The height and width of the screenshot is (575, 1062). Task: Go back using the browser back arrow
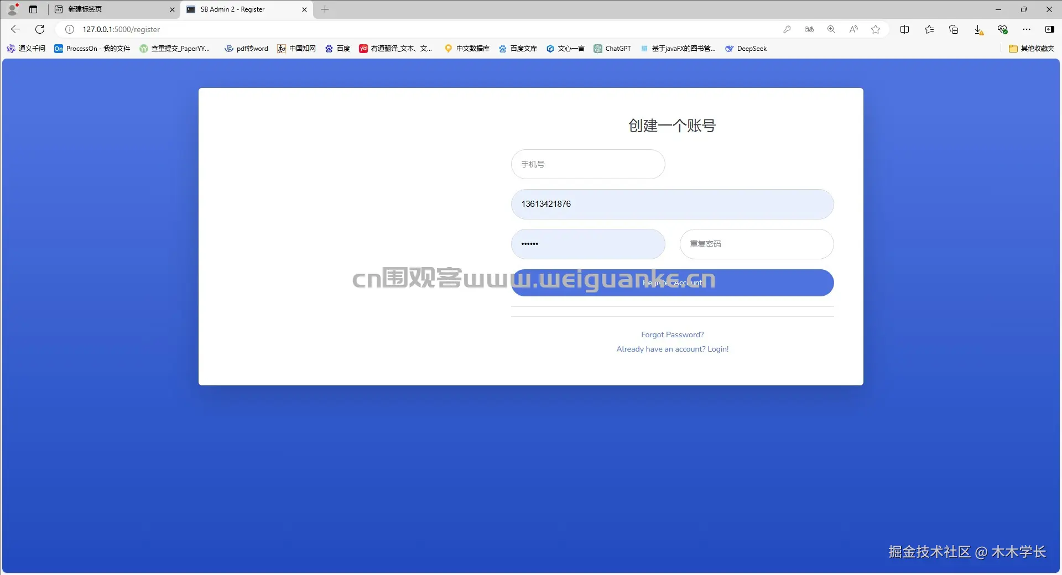pos(15,29)
